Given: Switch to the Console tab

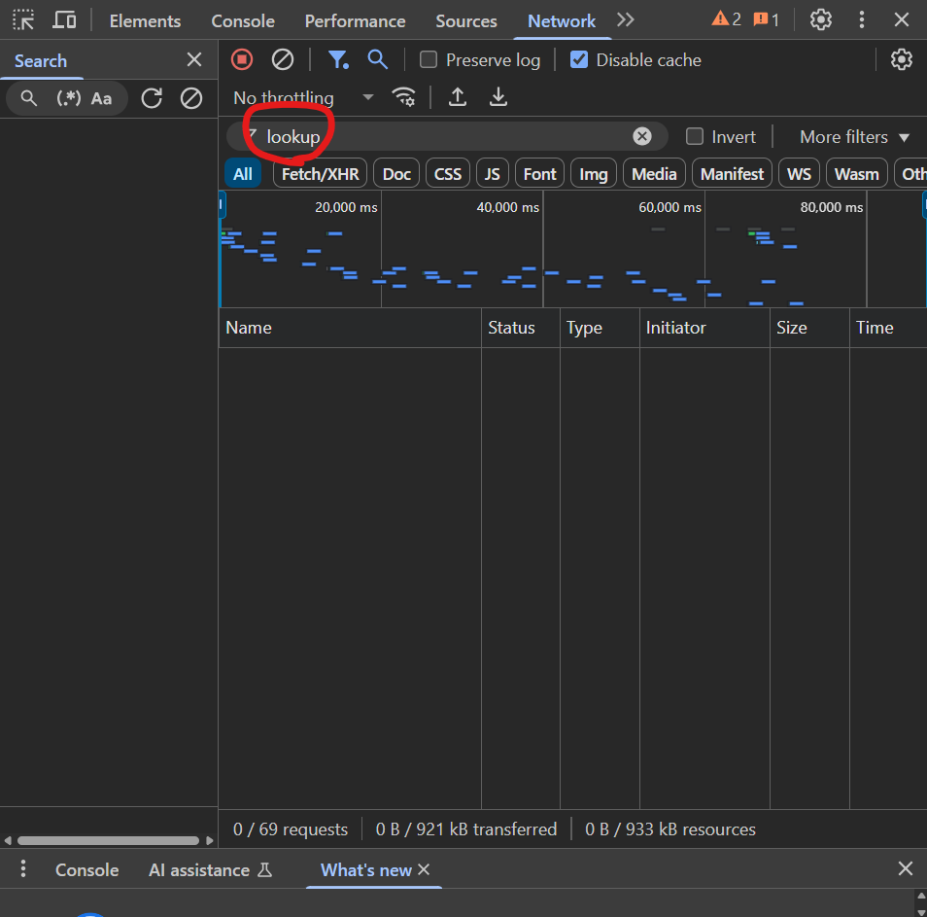Looking at the screenshot, I should [x=243, y=20].
